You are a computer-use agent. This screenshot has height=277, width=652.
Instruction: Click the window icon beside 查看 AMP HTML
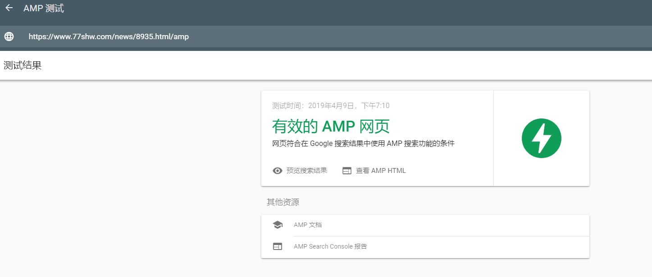[347, 171]
